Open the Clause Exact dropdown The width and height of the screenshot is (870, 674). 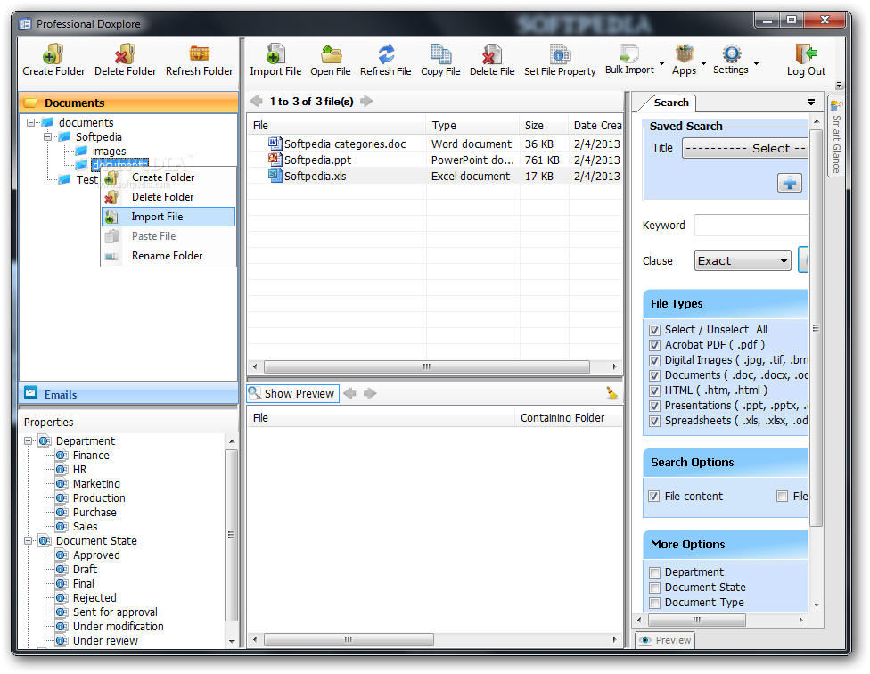point(743,260)
